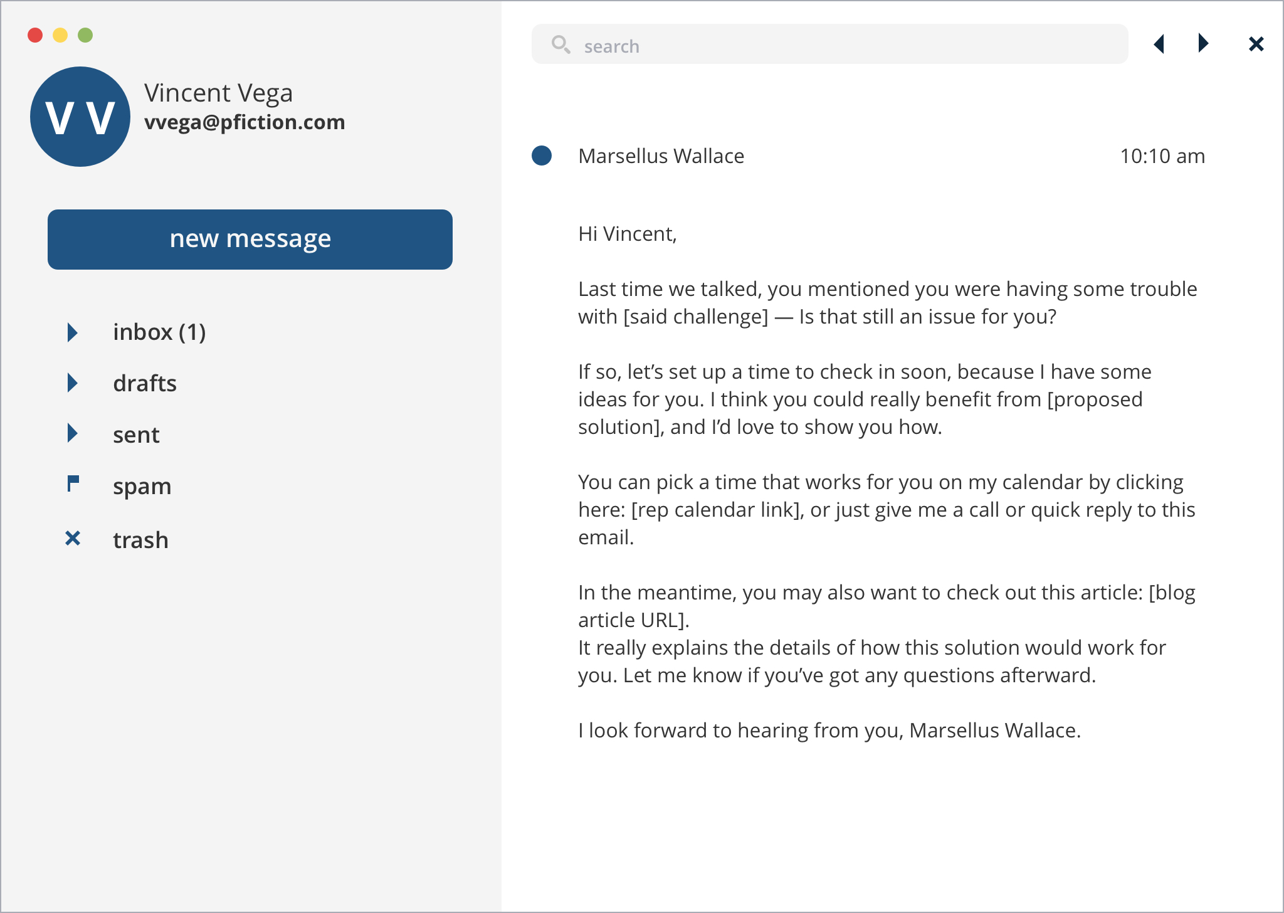The height and width of the screenshot is (913, 1284).
Task: Click the new message button
Action: pyautogui.click(x=250, y=240)
